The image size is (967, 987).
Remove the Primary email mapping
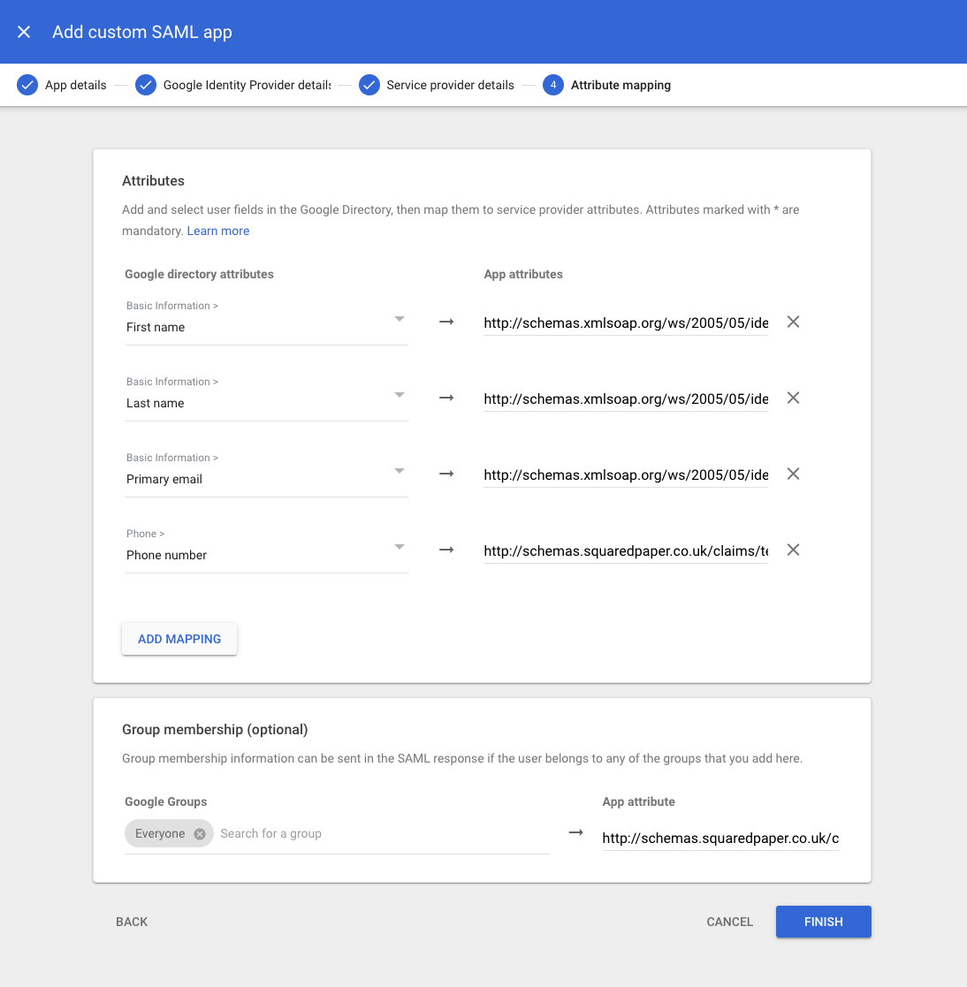click(793, 474)
